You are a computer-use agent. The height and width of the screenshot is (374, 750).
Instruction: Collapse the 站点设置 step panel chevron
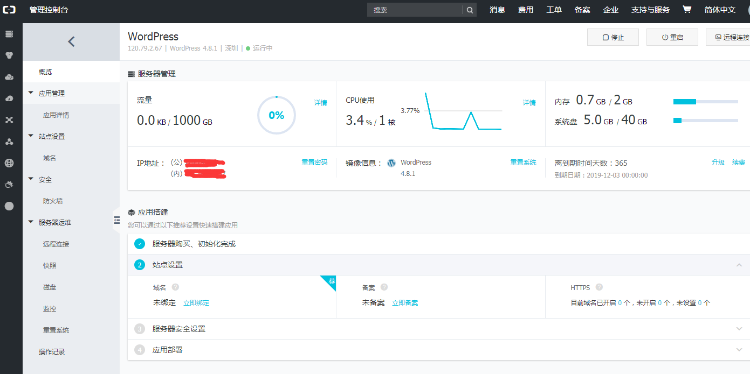pos(739,265)
